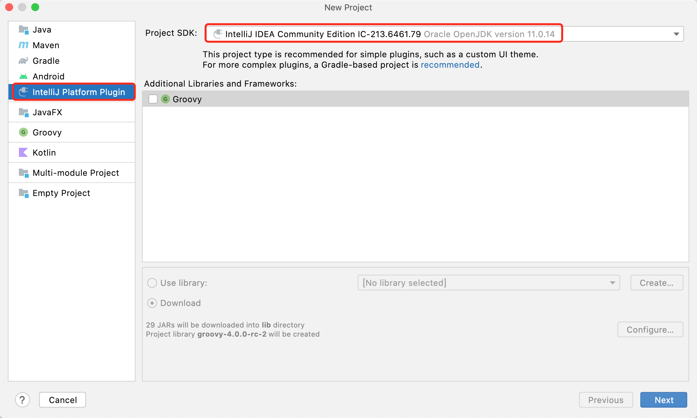The image size is (697, 418).
Task: Click the green zoom window button
Action: (x=35, y=7)
